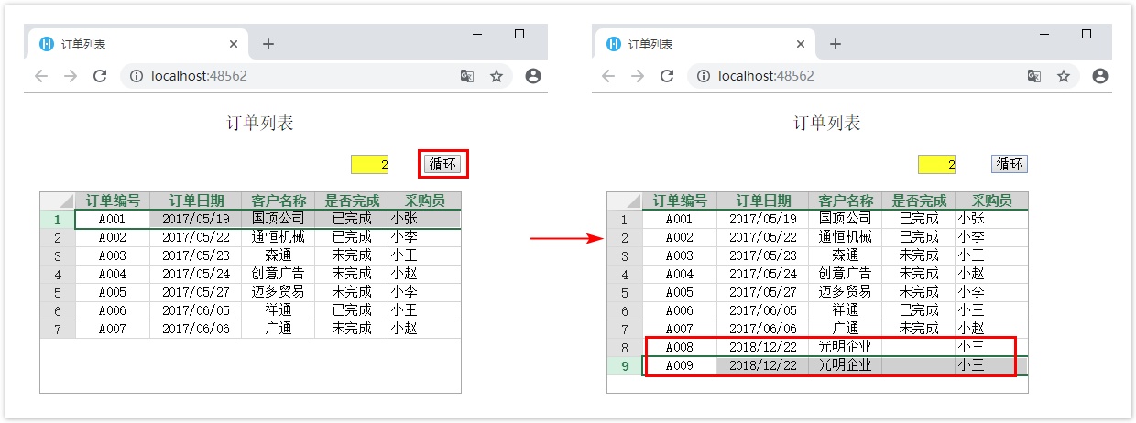Click cell 广通 in left table
The width and height of the screenshot is (1136, 423).
[x=278, y=329]
